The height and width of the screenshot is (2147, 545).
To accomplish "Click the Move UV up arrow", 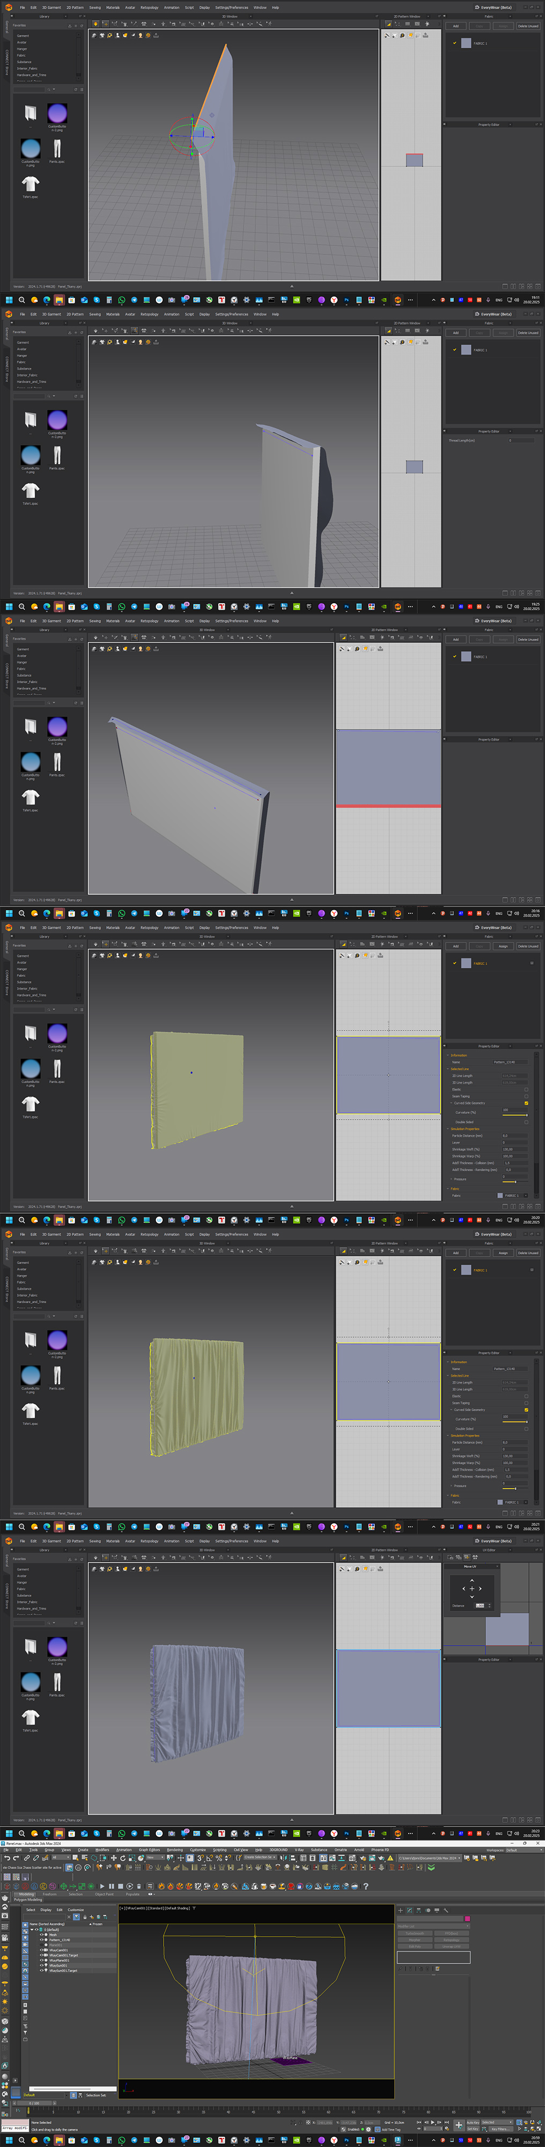I will click(473, 1581).
